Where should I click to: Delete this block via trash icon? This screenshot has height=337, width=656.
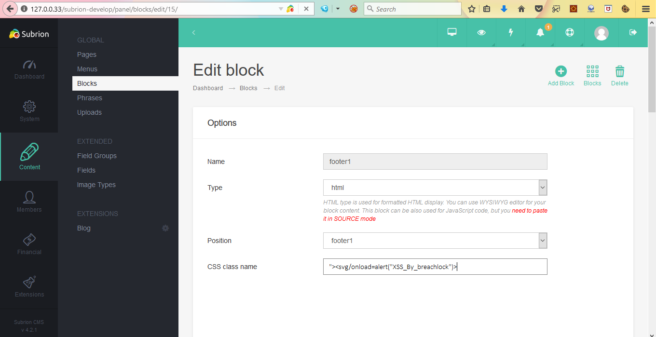pyautogui.click(x=619, y=71)
